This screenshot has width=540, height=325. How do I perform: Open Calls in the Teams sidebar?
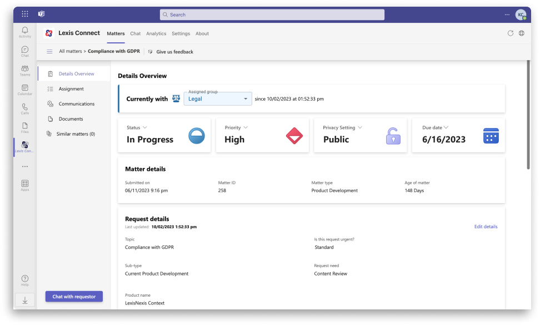tap(25, 109)
